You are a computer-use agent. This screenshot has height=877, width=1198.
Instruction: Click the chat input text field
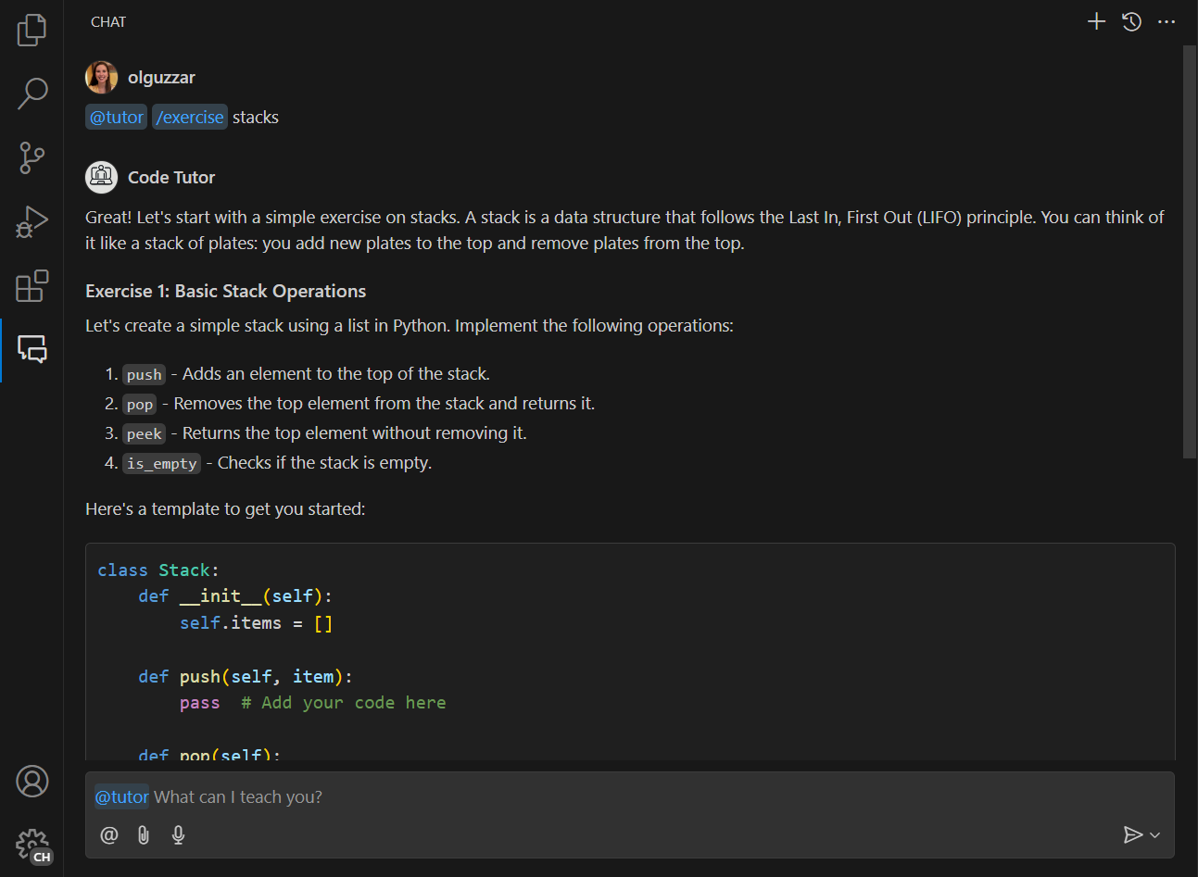(649, 796)
